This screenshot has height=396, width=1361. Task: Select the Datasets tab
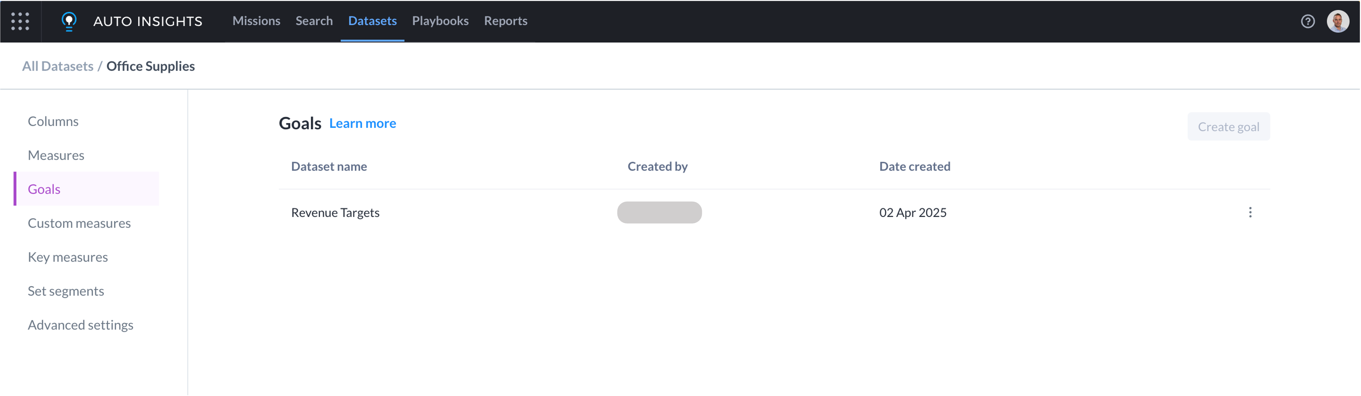tap(372, 21)
